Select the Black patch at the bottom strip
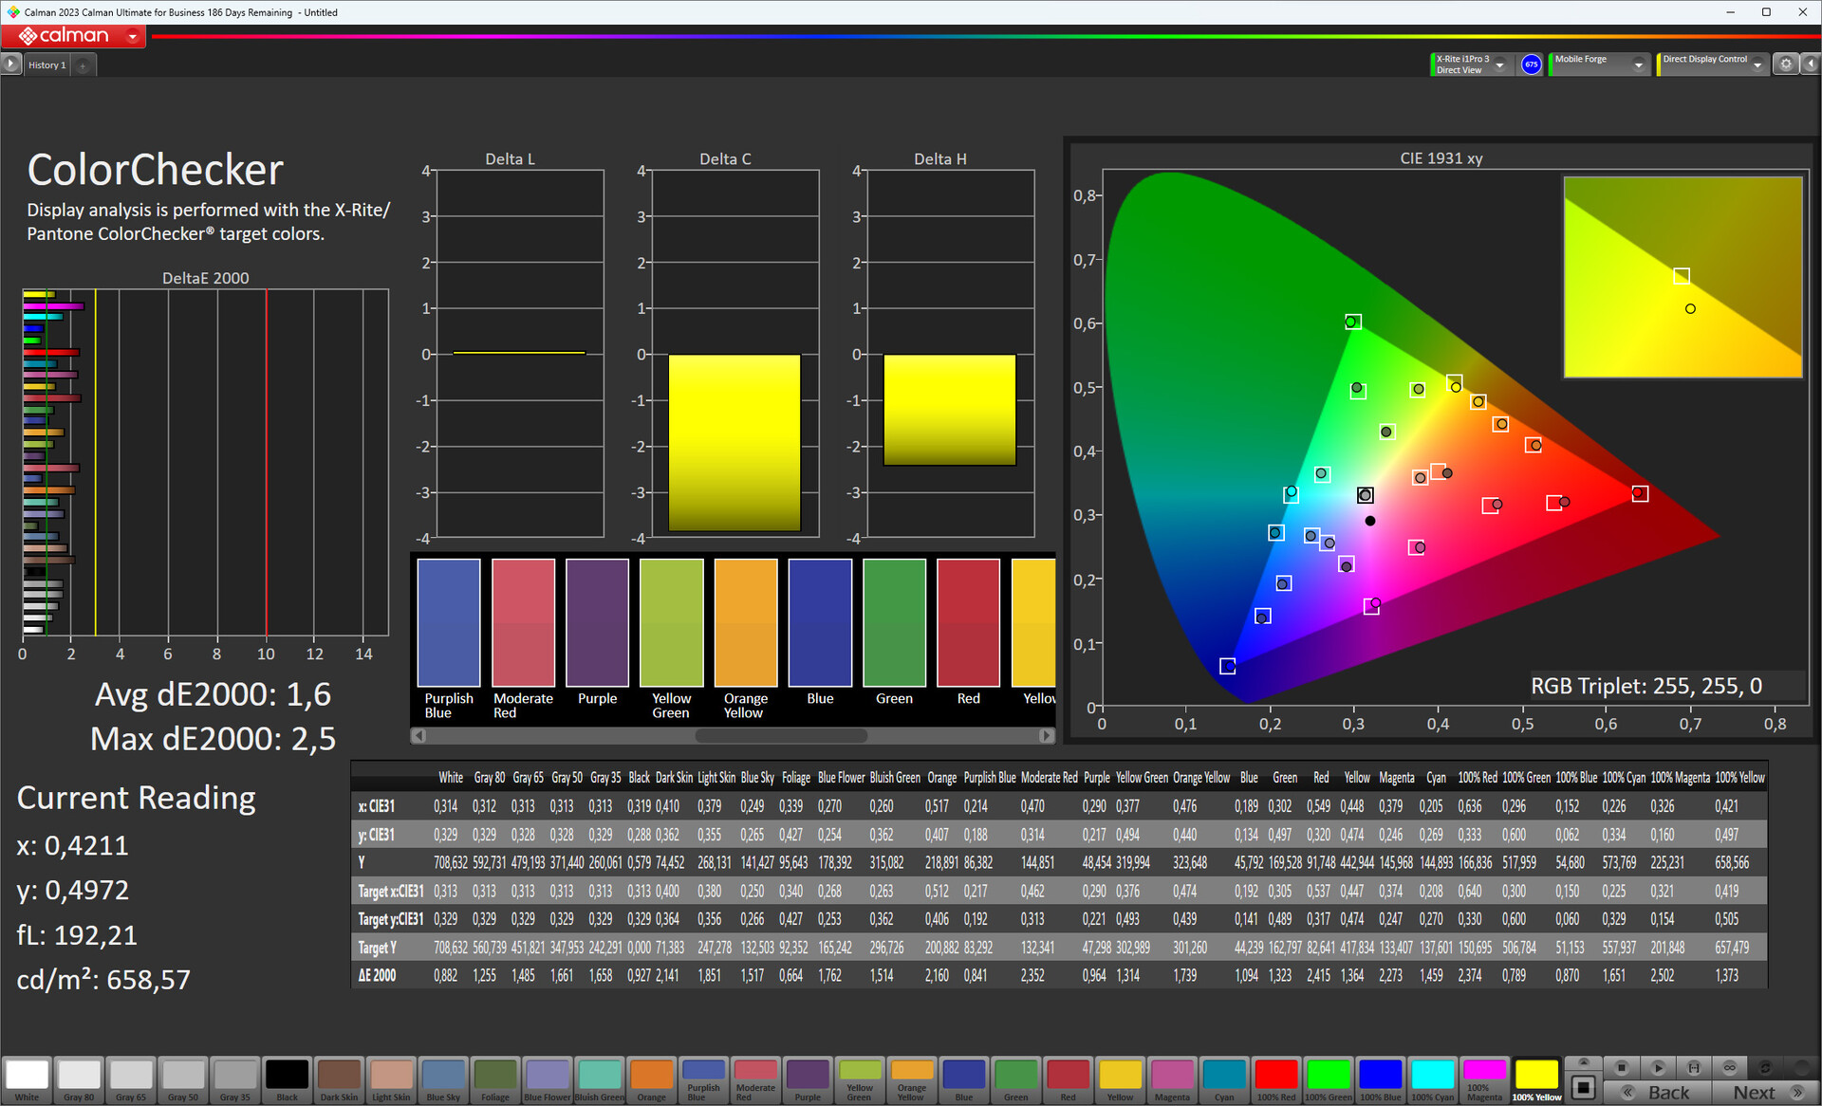Image resolution: width=1822 pixels, height=1106 pixels. tap(287, 1080)
